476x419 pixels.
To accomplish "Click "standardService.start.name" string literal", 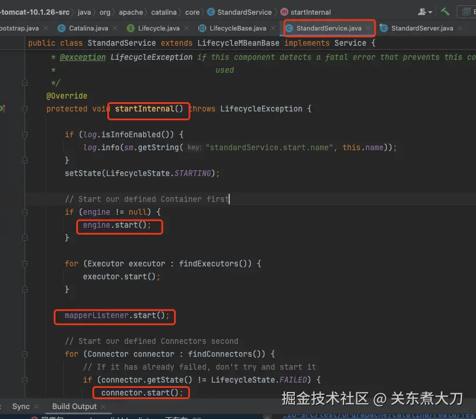I will 269,148.
